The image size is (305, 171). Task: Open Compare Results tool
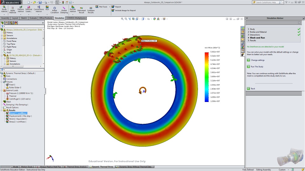[x=91, y=10]
